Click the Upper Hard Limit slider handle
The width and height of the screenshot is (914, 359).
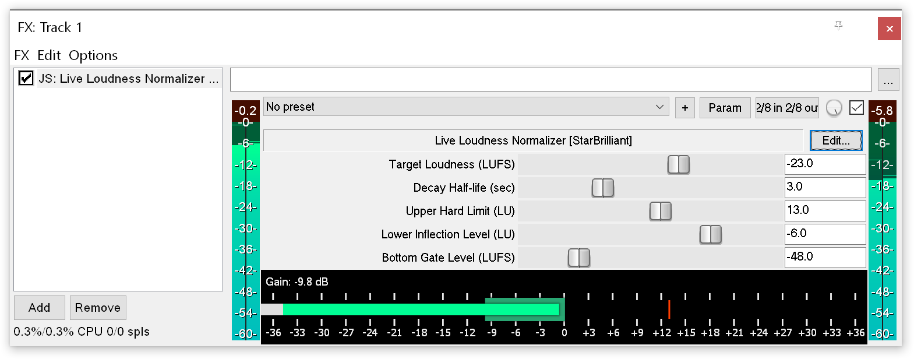[x=661, y=211]
